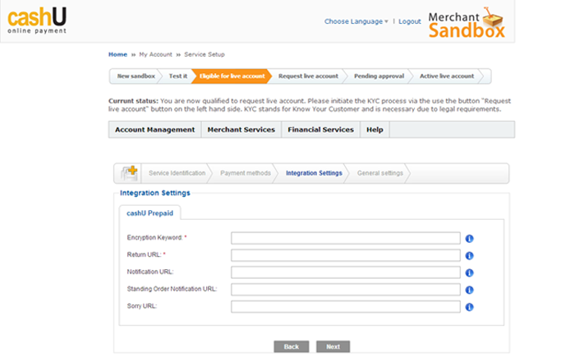Screen dimensions: 575x361
Task: Open info icon for Sorry URL
Action: point(469,307)
